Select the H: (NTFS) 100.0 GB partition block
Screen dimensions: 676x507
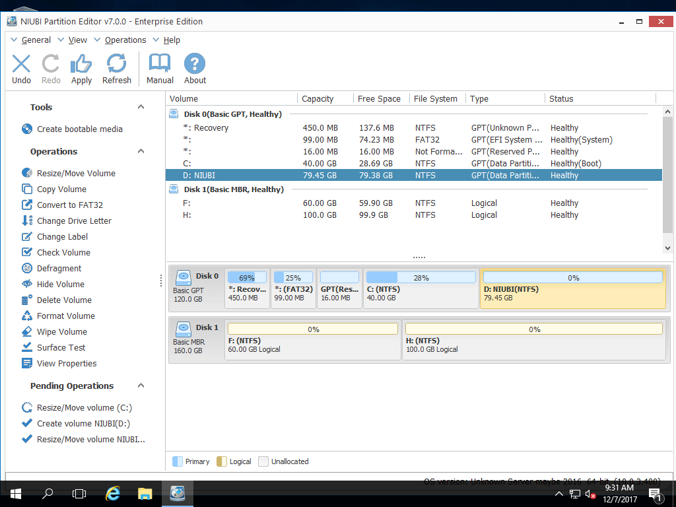[x=534, y=340]
